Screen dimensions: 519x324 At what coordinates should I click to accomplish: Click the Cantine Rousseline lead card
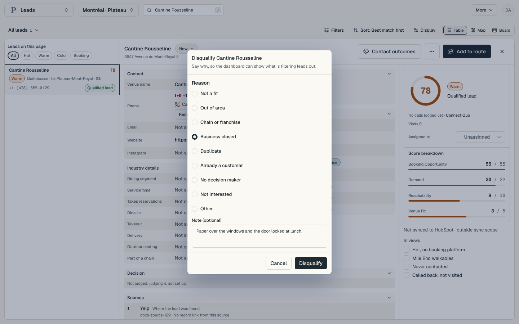tap(62, 80)
